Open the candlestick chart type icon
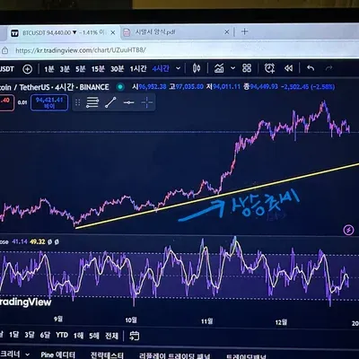The image size is (359, 359). pyautogui.click(x=197, y=68)
